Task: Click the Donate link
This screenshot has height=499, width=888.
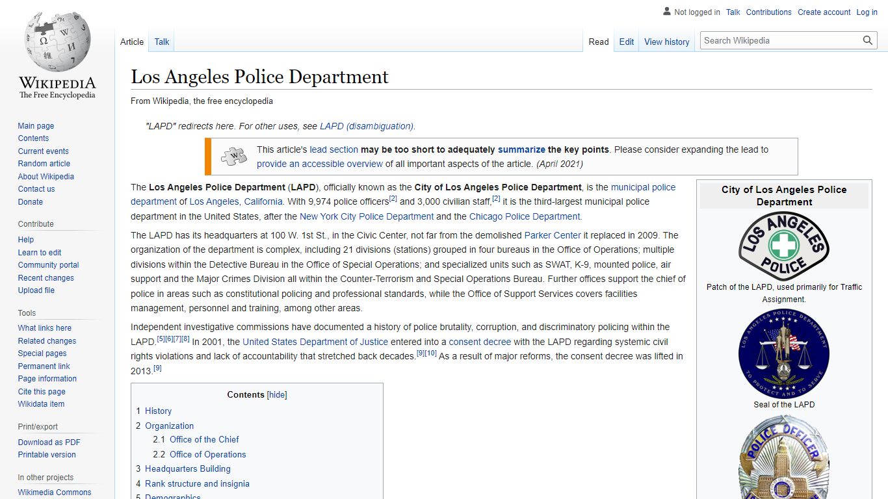Action: [x=30, y=202]
